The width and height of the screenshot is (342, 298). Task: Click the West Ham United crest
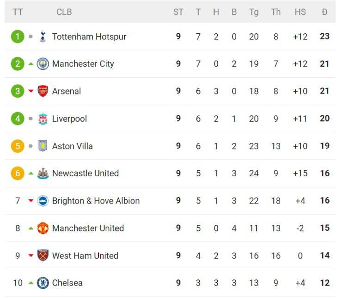coord(43,255)
